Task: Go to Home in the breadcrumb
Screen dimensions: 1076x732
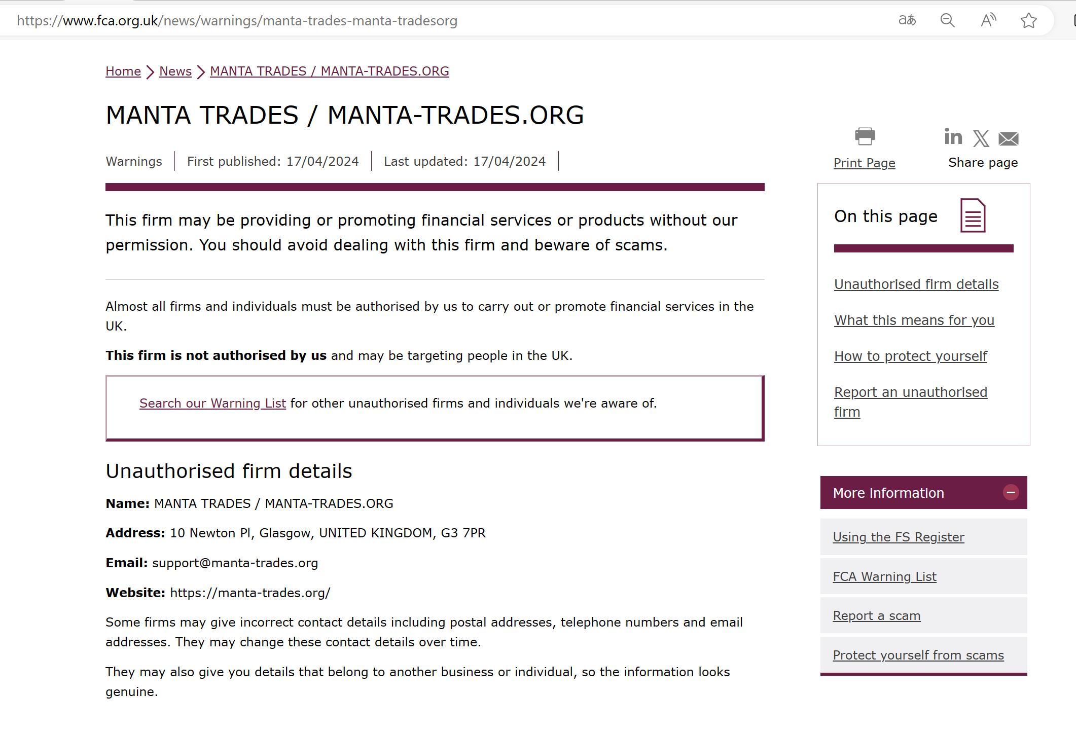Action: click(123, 71)
